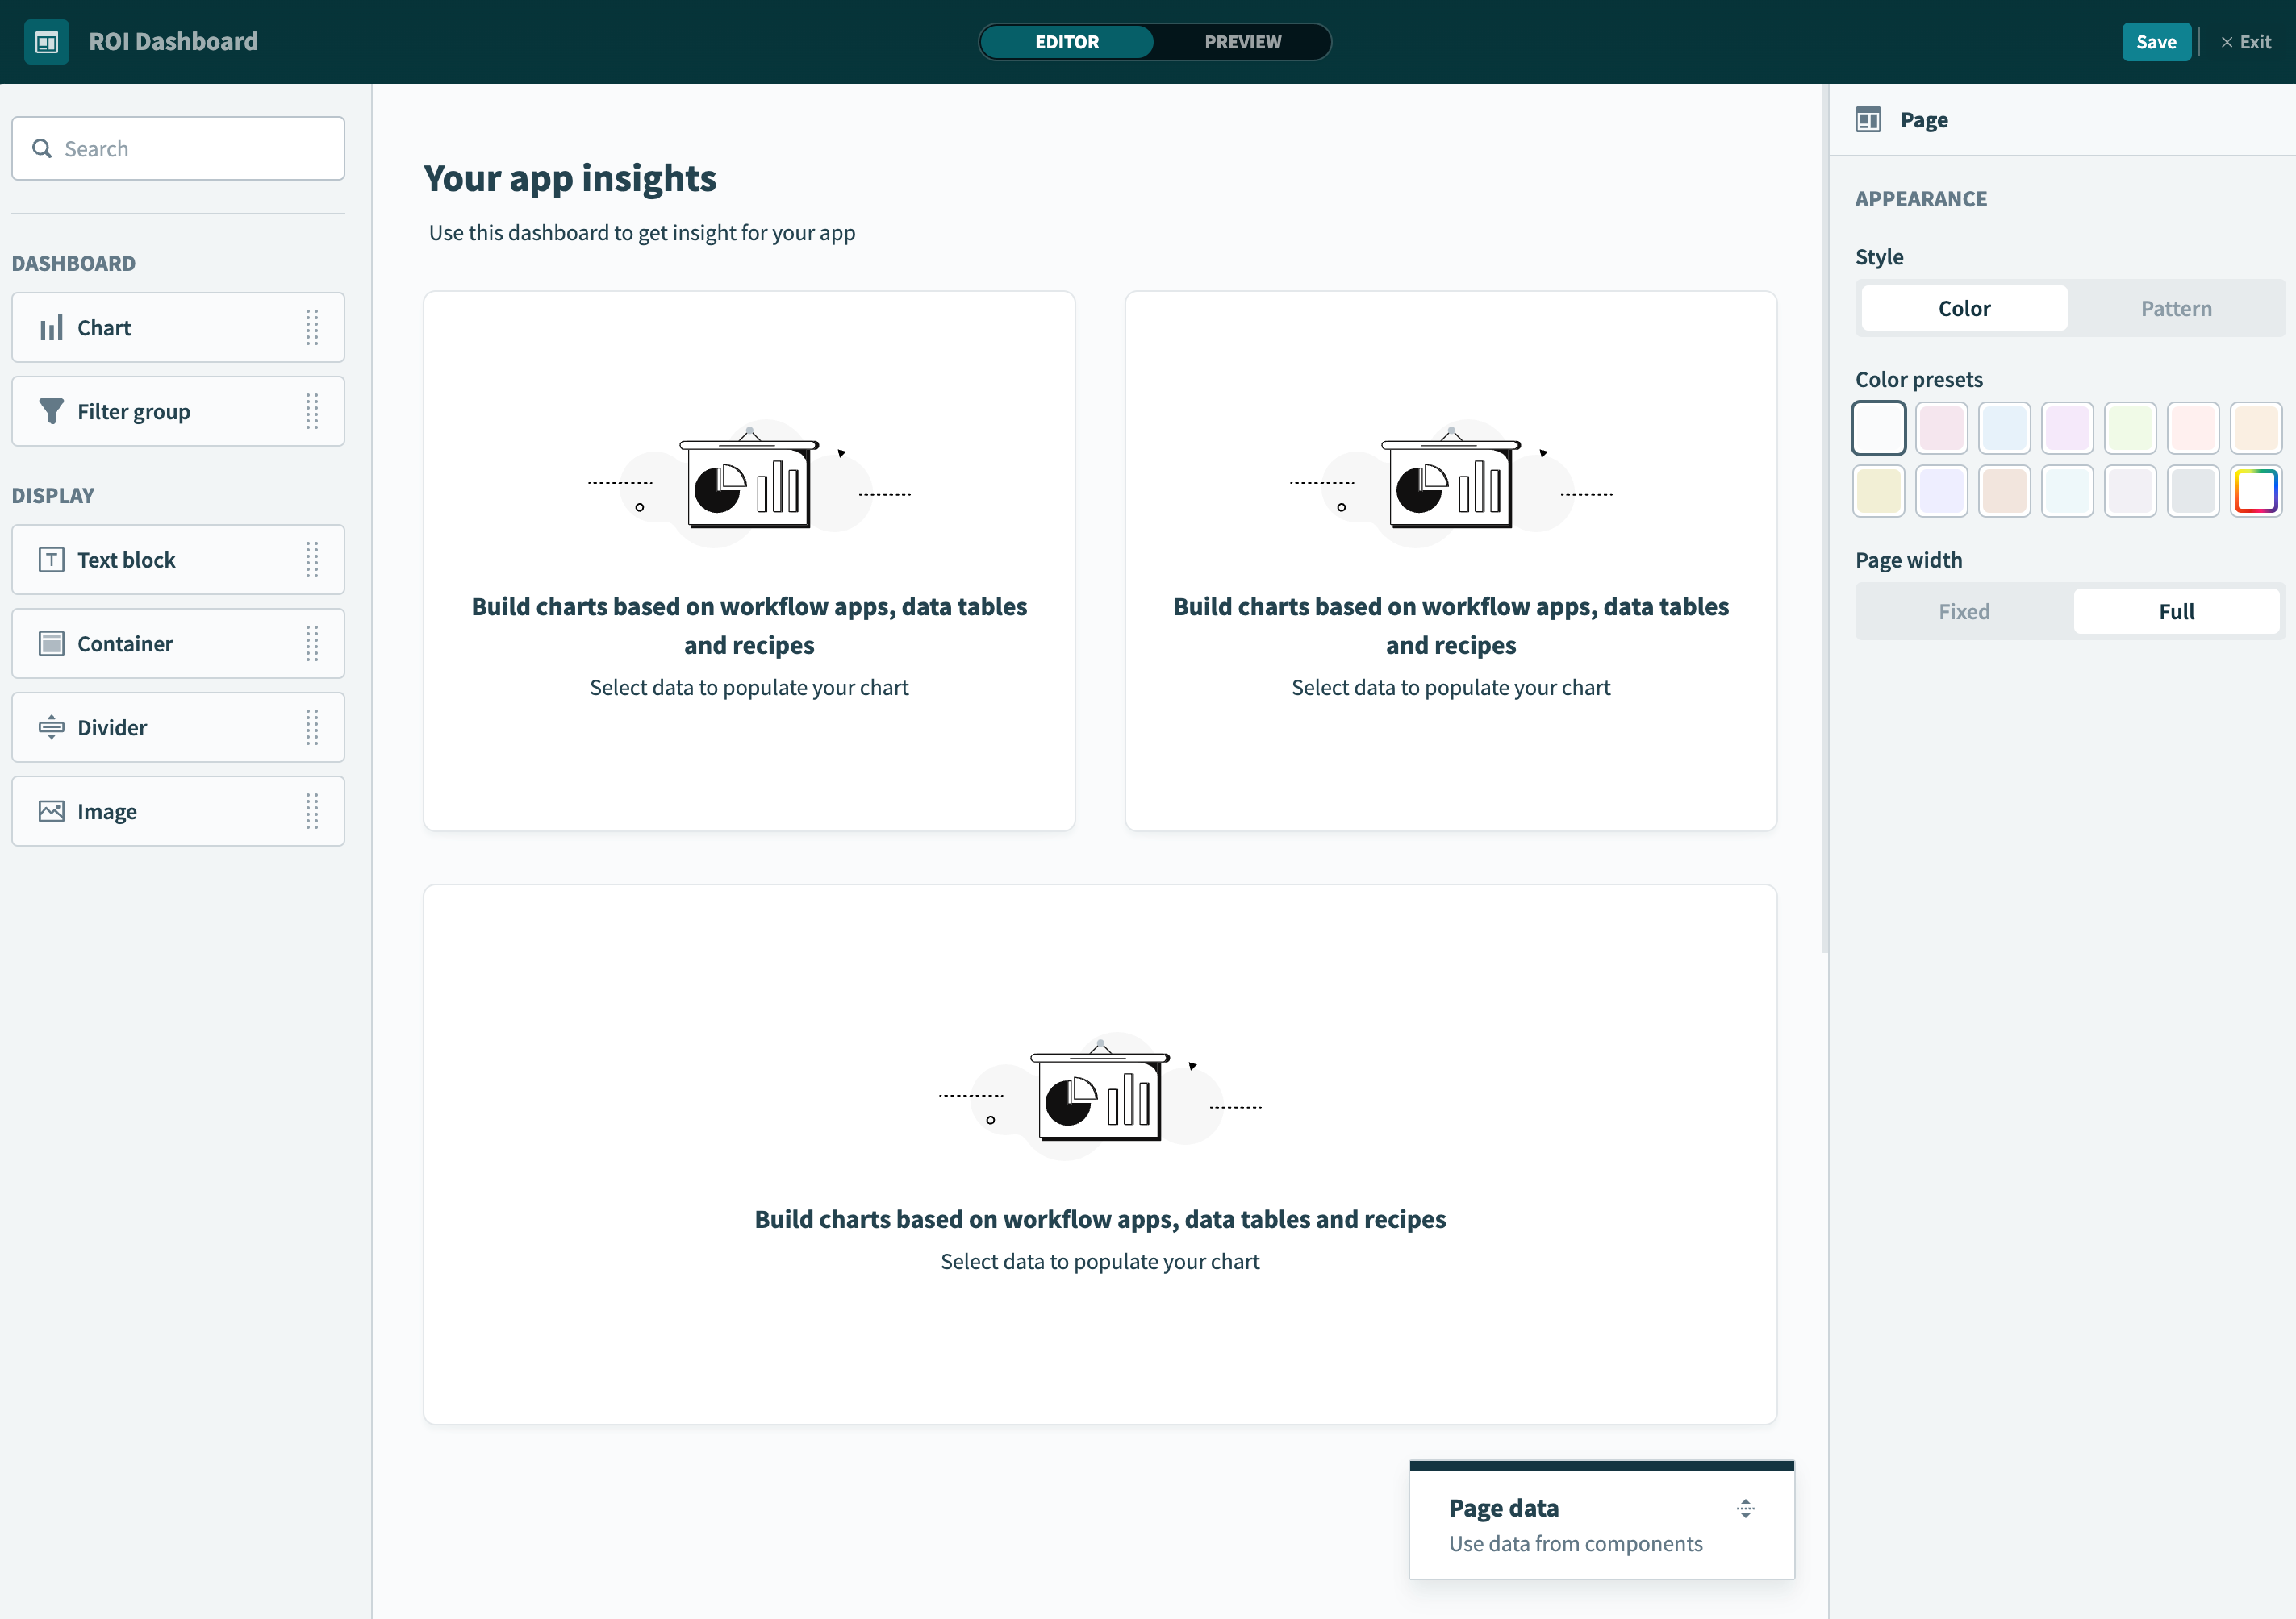Click the component search field

tap(178, 148)
